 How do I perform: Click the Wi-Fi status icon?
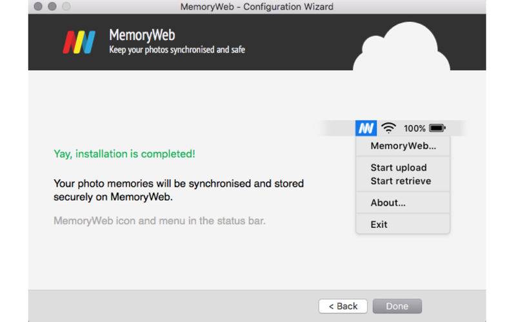click(388, 128)
